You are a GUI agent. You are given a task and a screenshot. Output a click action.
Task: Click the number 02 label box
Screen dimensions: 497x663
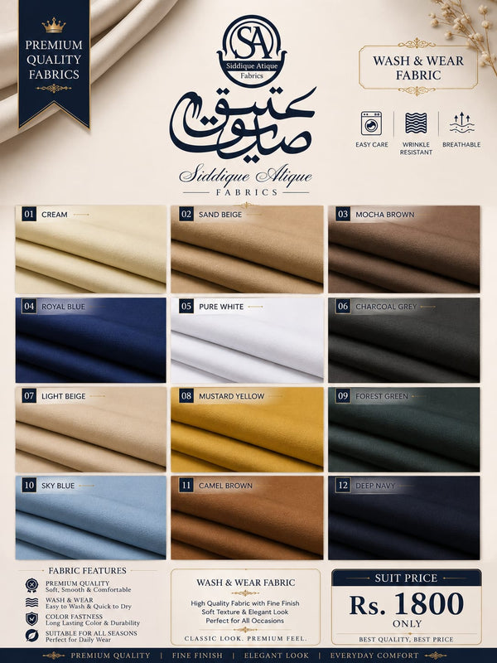point(186,214)
